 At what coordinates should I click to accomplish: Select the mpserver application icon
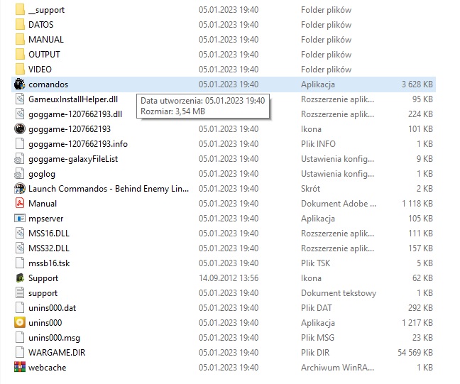coord(20,218)
